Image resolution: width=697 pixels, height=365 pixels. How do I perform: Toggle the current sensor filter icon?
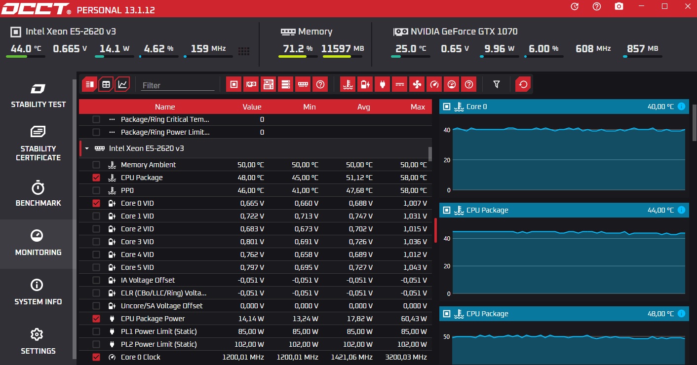tap(399, 84)
